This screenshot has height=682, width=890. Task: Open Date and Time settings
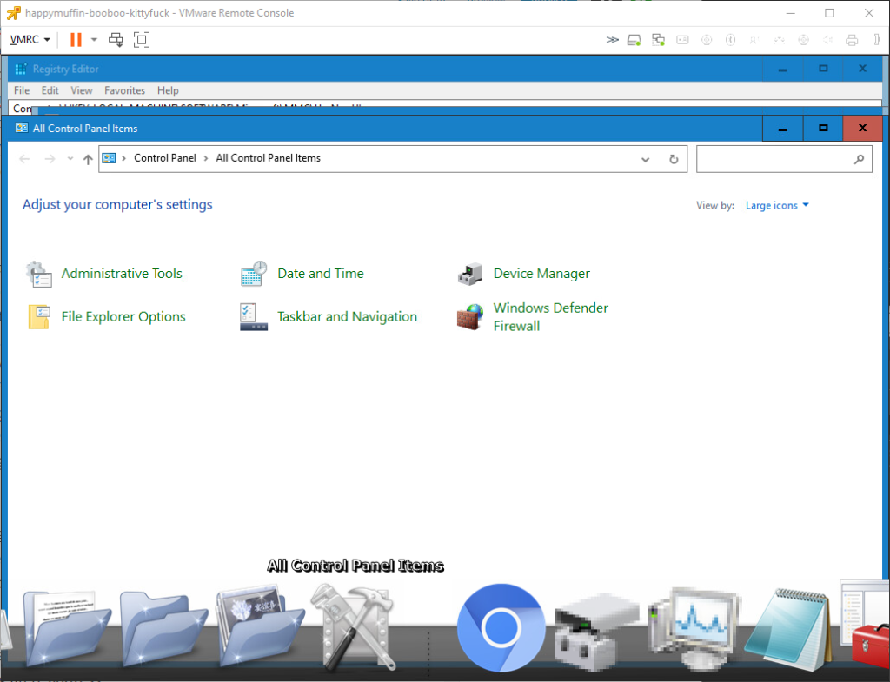click(x=320, y=274)
